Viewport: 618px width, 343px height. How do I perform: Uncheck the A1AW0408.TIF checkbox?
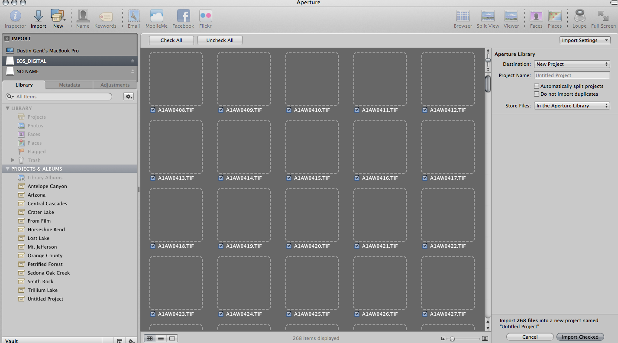[x=153, y=110]
